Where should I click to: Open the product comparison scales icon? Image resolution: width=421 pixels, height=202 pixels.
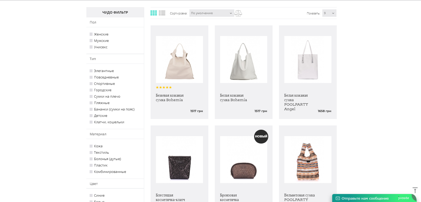(x=238, y=13)
